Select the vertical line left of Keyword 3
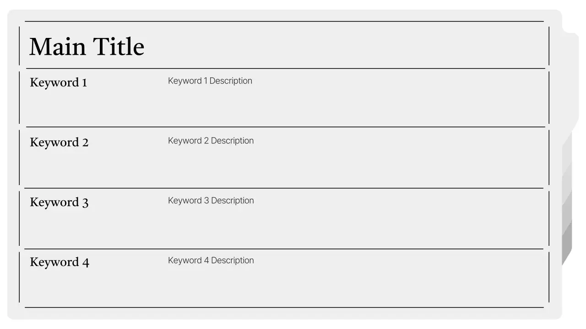The height and width of the screenshot is (329, 586). coord(19,218)
